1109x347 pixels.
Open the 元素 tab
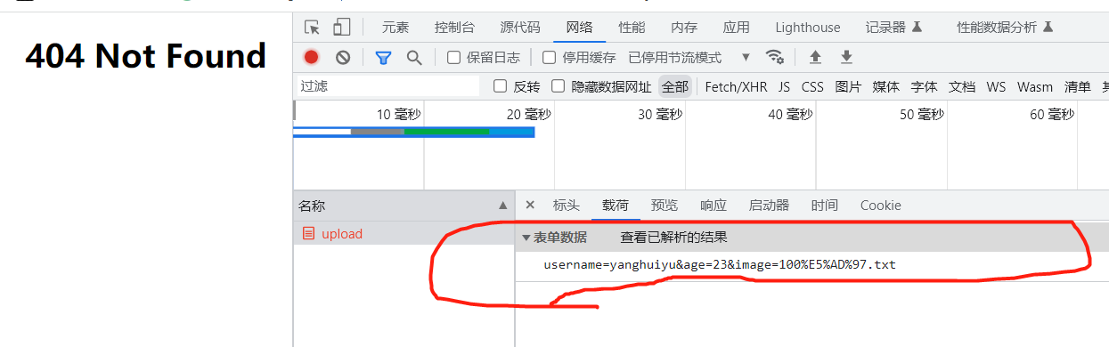[395, 28]
